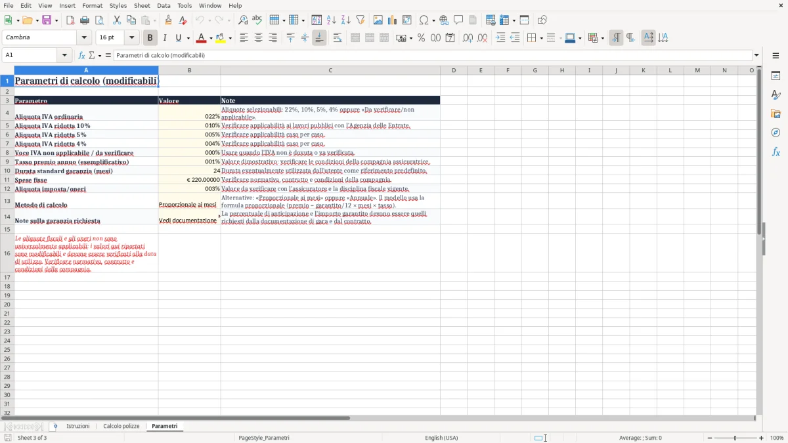Open background color dropdown arrow
788x443 pixels.
click(230, 39)
